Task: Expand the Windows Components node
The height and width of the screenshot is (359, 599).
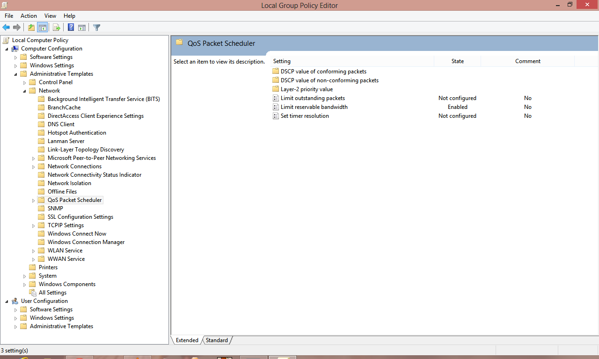Action: [x=24, y=285]
